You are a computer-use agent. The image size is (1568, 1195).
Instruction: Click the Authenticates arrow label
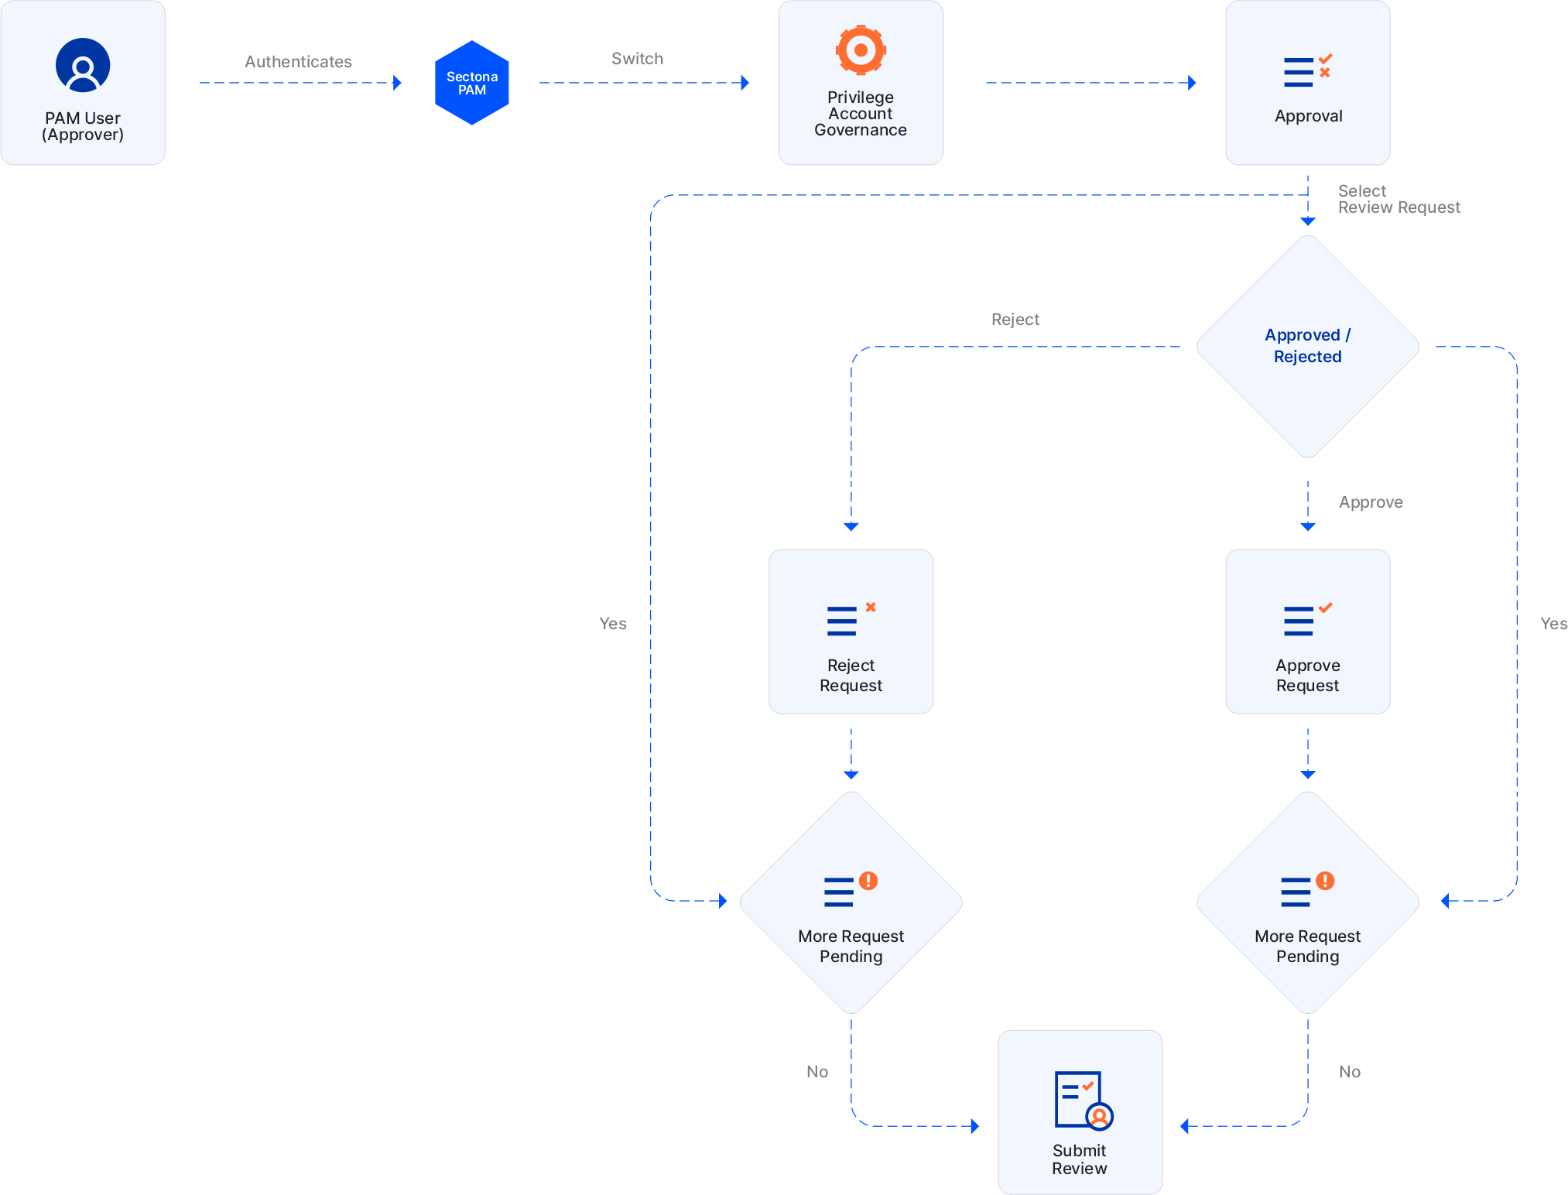(298, 62)
